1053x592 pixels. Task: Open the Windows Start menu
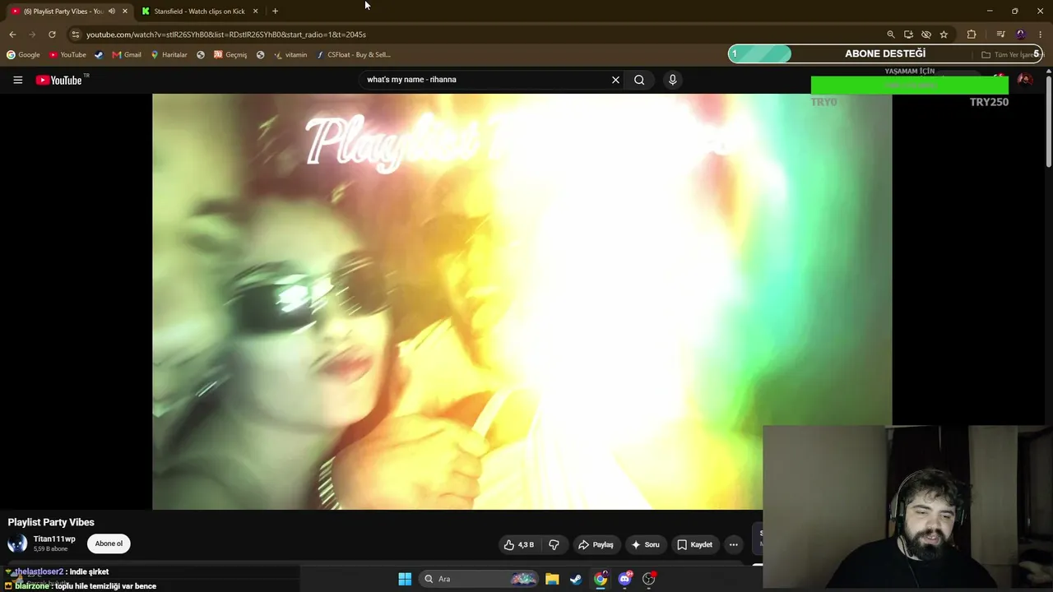(x=405, y=579)
